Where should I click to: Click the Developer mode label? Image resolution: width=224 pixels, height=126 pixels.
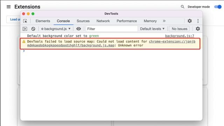[198, 7]
